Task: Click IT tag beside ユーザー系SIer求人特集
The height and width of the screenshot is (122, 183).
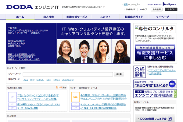Action: [x=13, y=108]
